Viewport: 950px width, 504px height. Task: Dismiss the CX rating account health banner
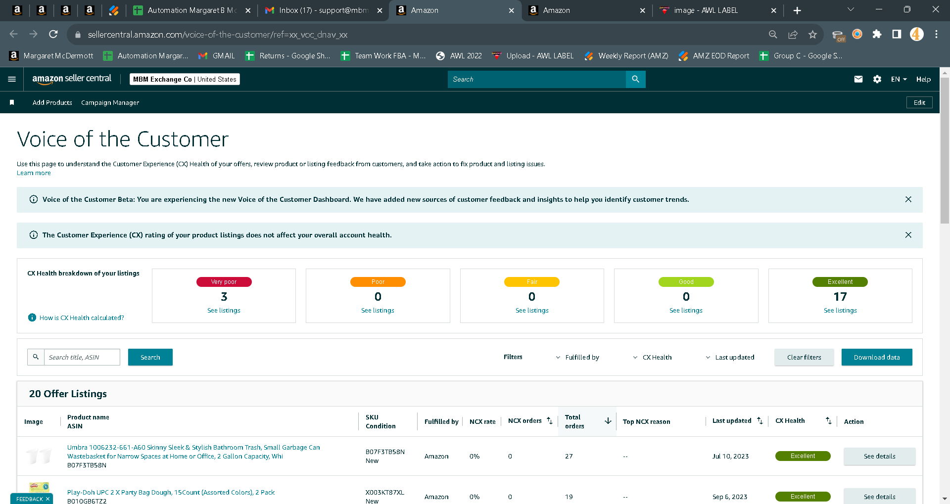pos(908,235)
